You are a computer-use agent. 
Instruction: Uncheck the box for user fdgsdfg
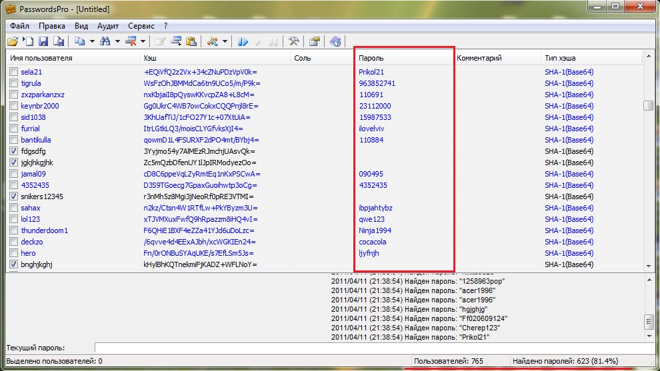13,151
